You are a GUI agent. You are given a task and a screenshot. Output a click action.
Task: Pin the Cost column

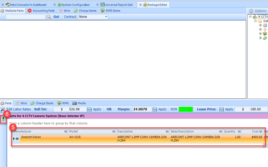261,132
